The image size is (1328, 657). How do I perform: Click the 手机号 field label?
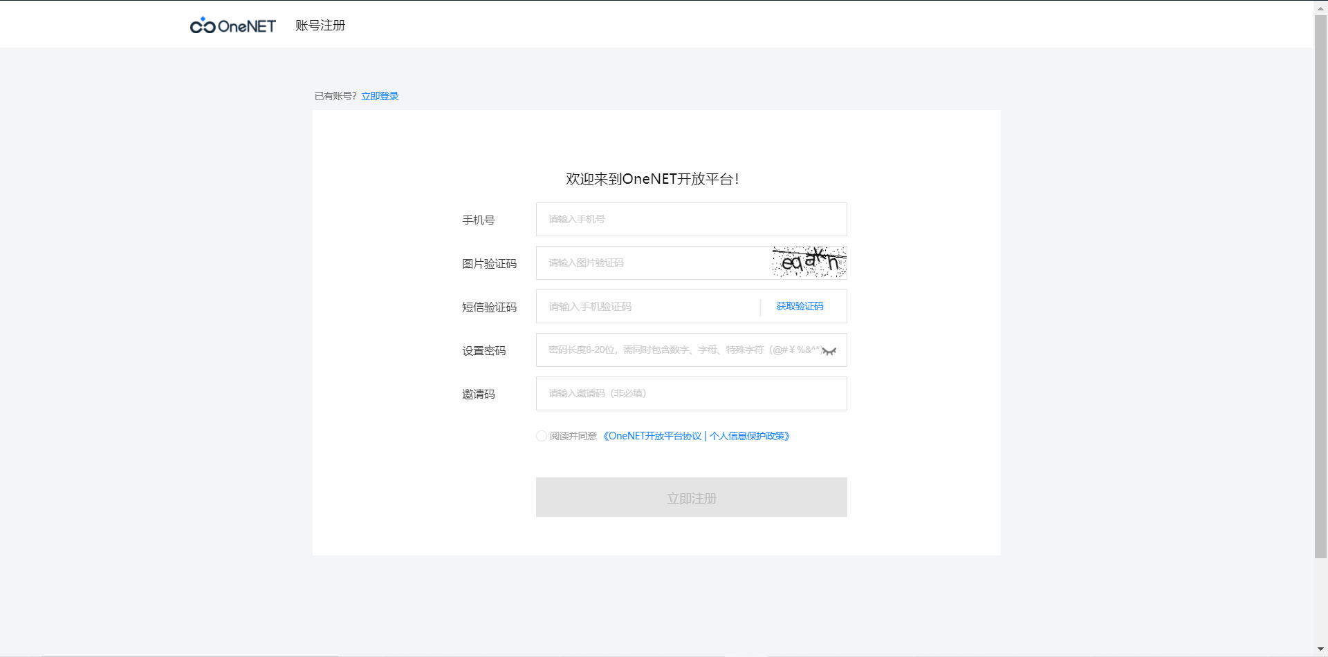tap(479, 220)
